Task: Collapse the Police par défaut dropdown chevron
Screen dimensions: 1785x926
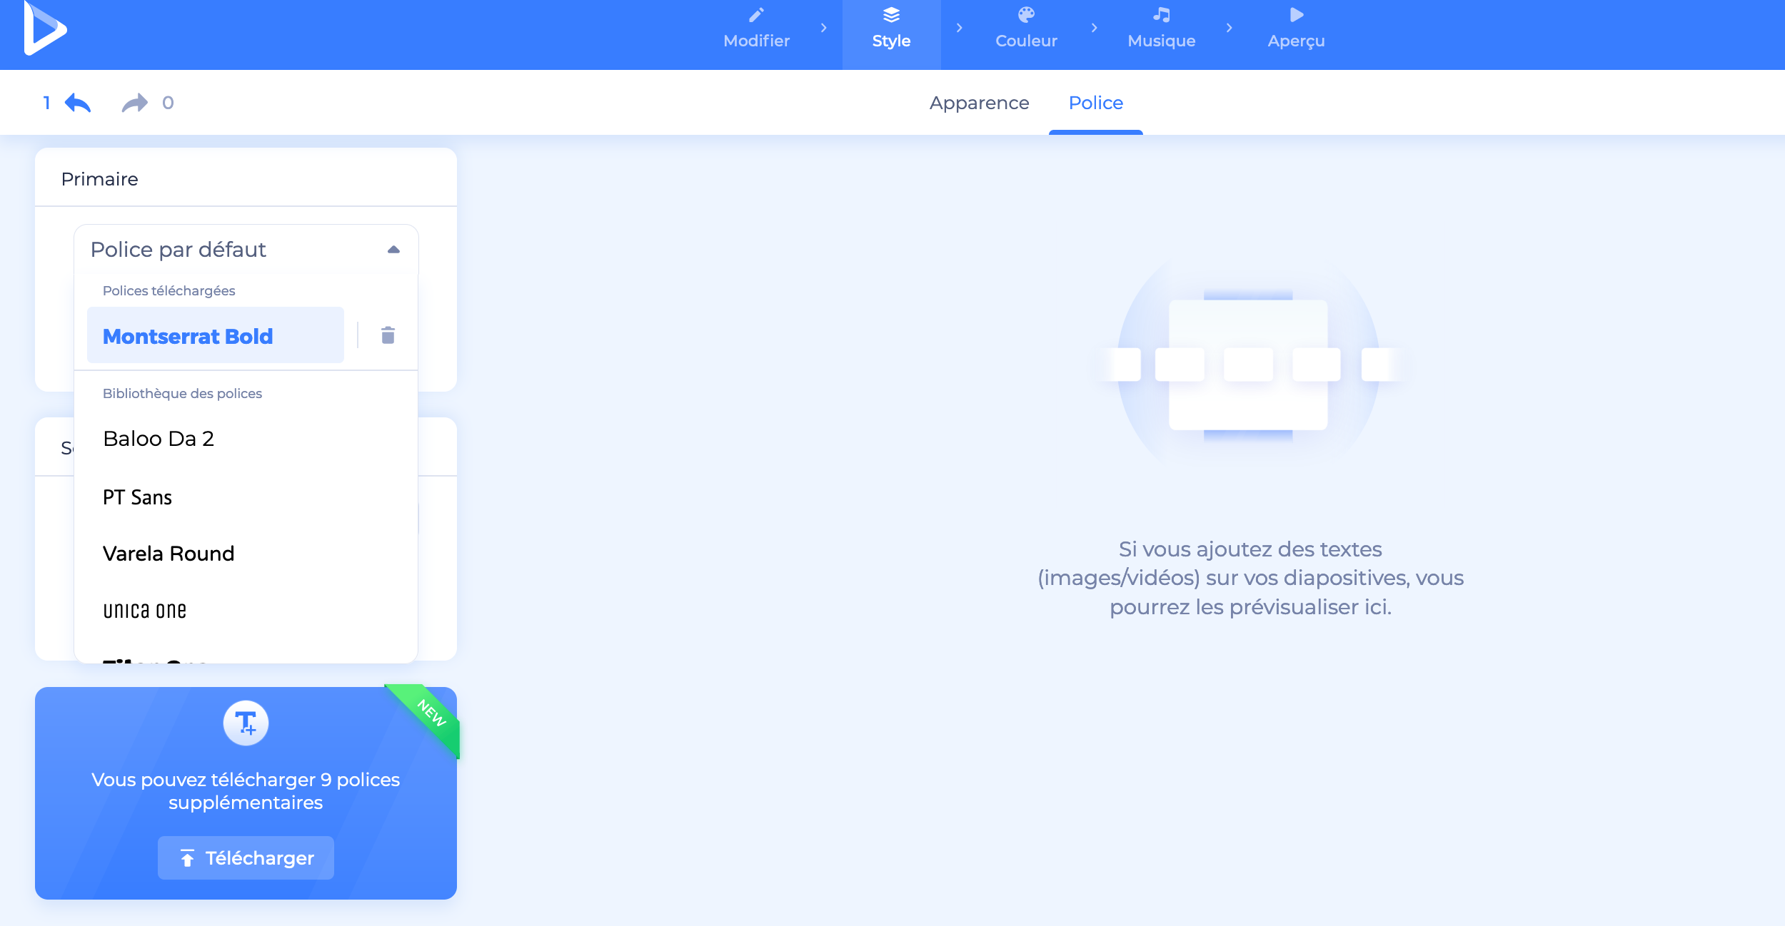Action: click(393, 249)
